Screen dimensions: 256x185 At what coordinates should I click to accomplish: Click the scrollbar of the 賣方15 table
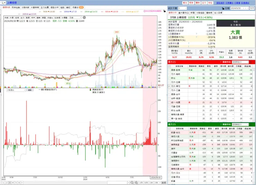click(254, 157)
